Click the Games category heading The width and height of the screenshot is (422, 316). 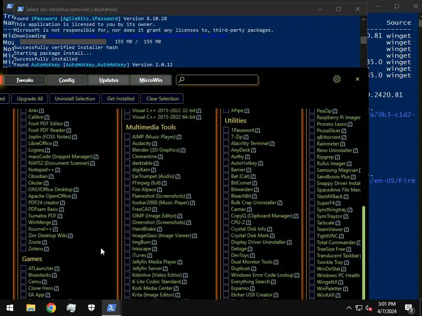tap(32, 259)
